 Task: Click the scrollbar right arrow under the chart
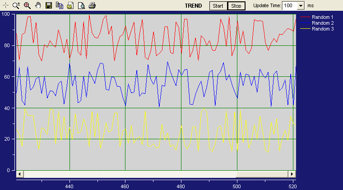pos(292,174)
